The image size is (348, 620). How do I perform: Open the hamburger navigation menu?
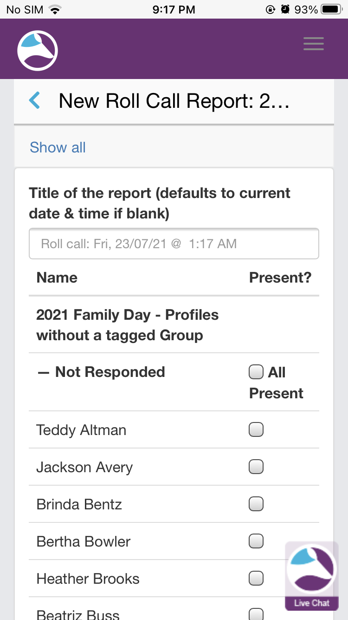pyautogui.click(x=314, y=44)
